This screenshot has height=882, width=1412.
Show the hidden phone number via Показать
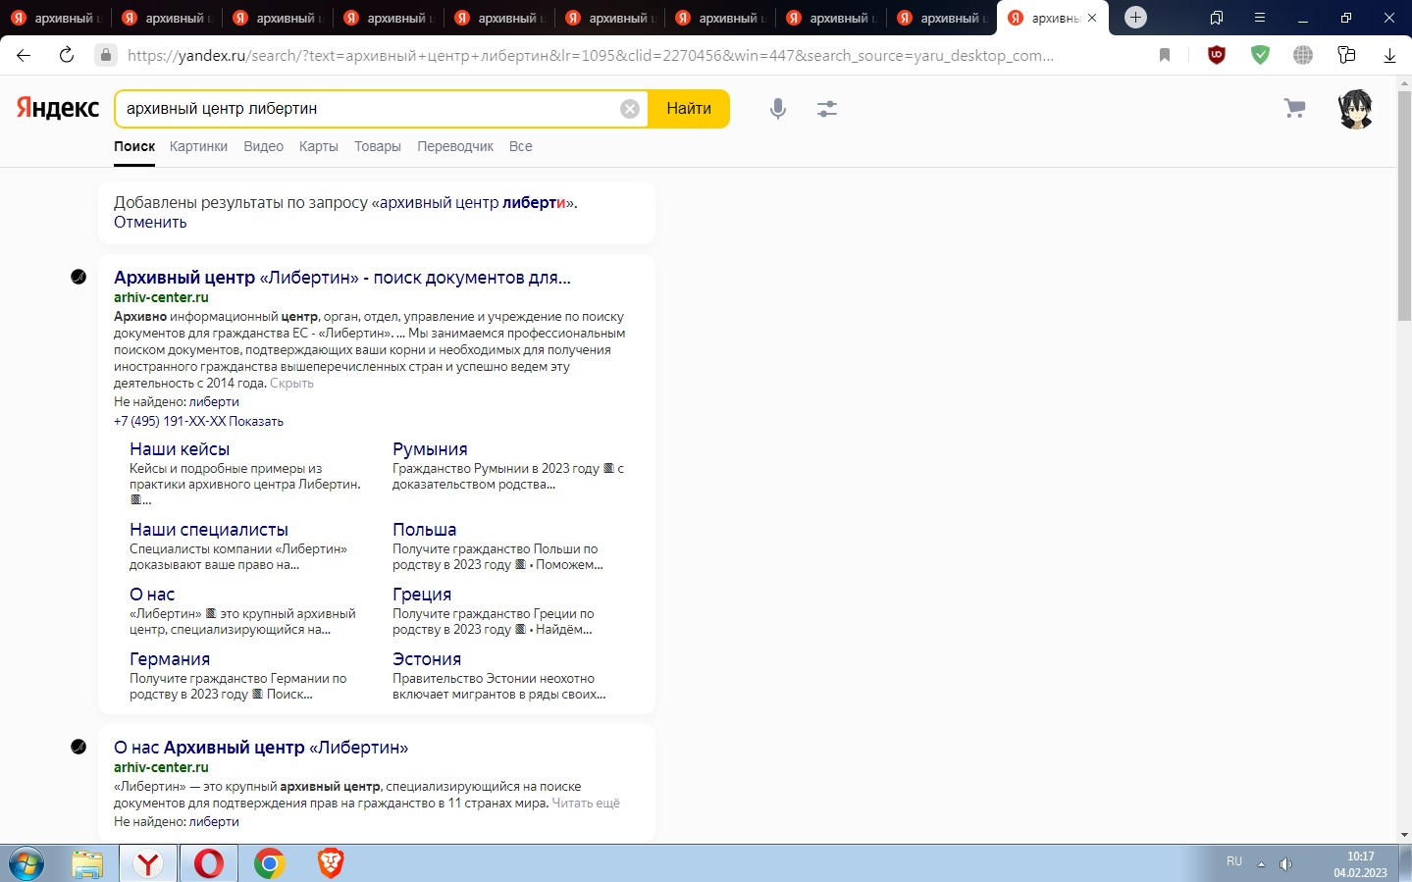[256, 421]
